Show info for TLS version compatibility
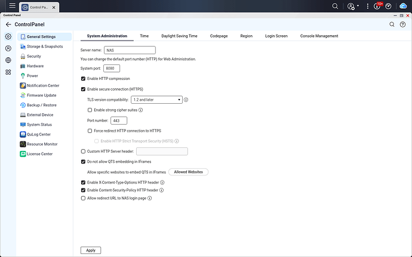The image size is (412, 257). coord(186,100)
